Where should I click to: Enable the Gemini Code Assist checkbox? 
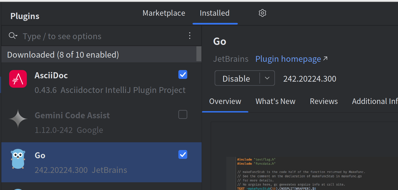pos(183,114)
